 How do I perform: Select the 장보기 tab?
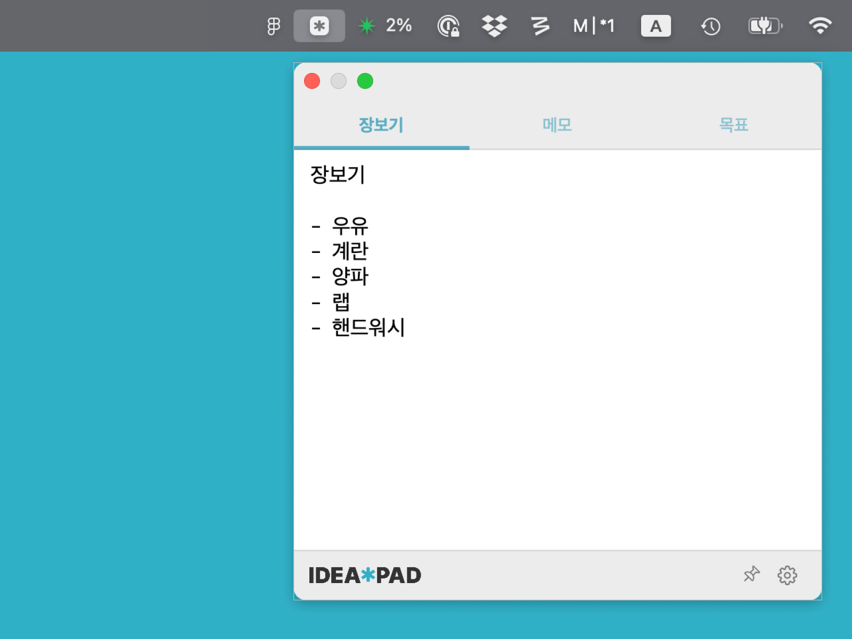pyautogui.click(x=381, y=125)
